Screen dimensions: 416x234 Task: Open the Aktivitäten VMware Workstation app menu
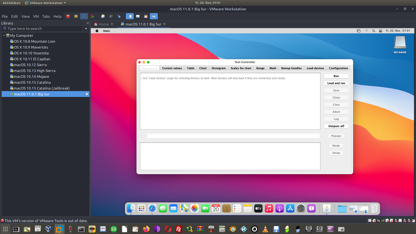point(45,3)
